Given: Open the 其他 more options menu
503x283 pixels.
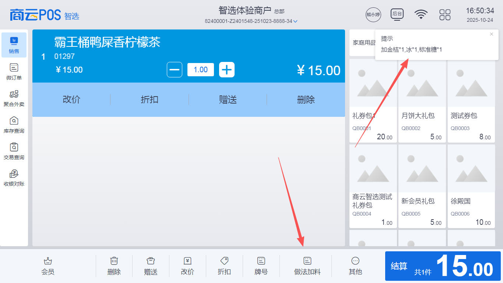Looking at the screenshot, I should (355, 261).
